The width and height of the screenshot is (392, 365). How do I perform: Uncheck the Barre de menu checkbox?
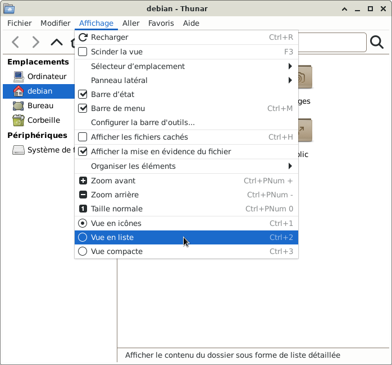[83, 108]
